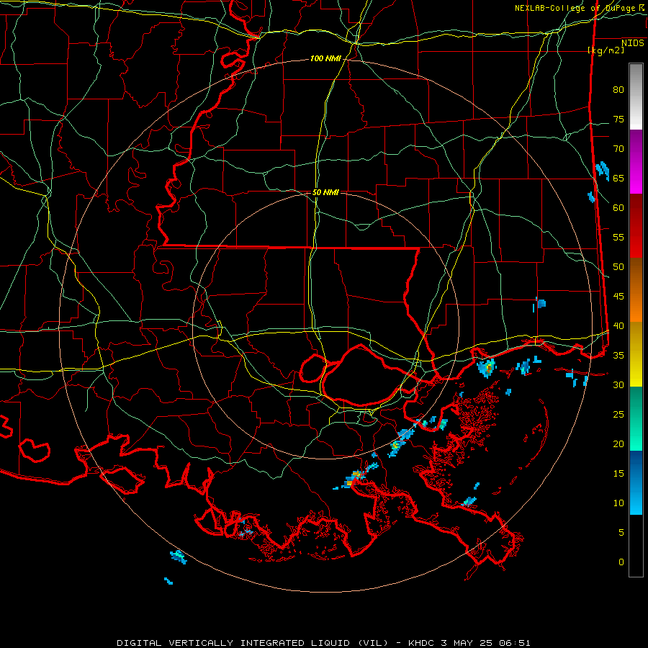Pick the green segment of the color bar

[x=636, y=418]
